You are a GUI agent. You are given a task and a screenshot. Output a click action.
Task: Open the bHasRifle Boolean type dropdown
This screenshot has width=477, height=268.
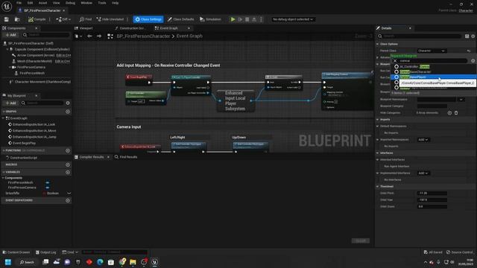(x=69, y=194)
